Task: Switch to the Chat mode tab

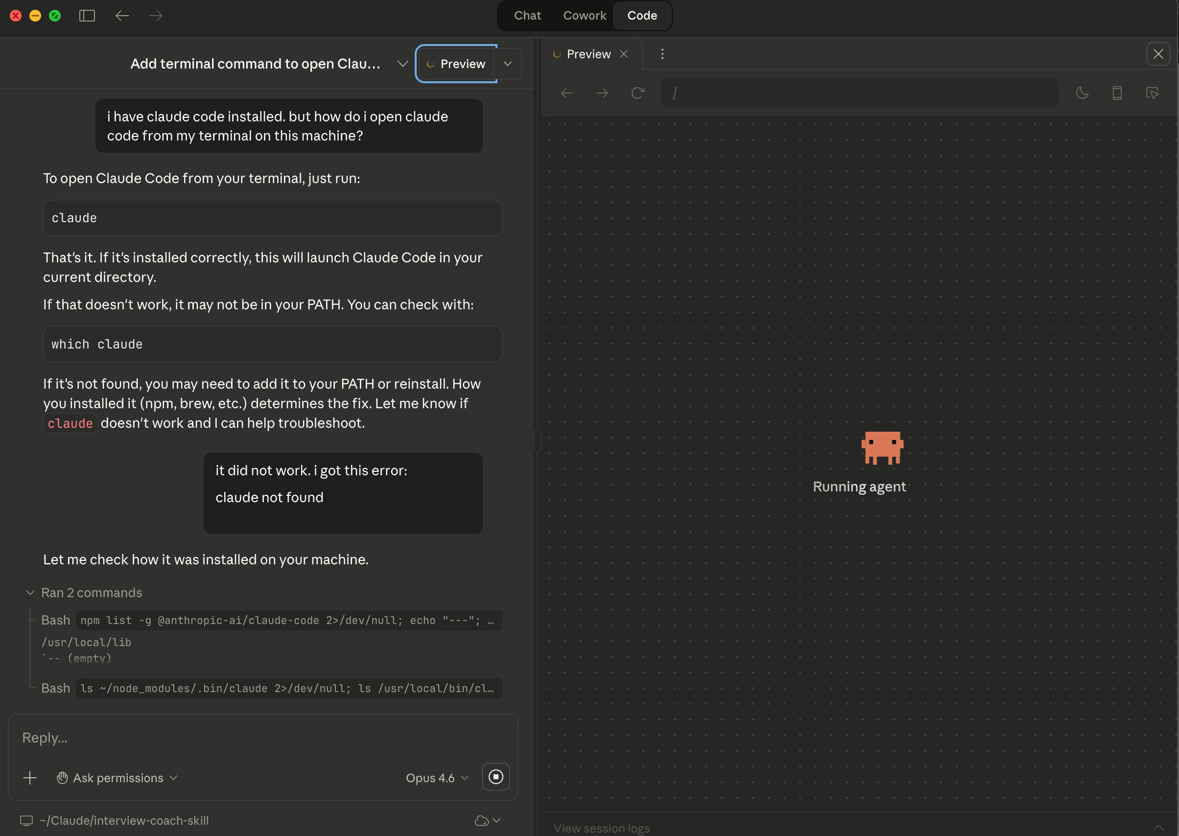Action: (527, 16)
